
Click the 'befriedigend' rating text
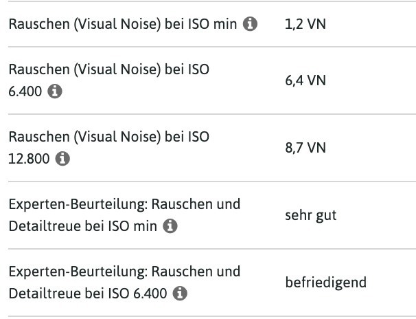pyautogui.click(x=325, y=283)
